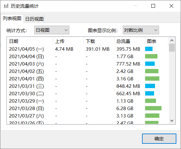Expand the 图表显示比例 对数比例 dropdown
This screenshot has height=149, width=181.
[141, 30]
